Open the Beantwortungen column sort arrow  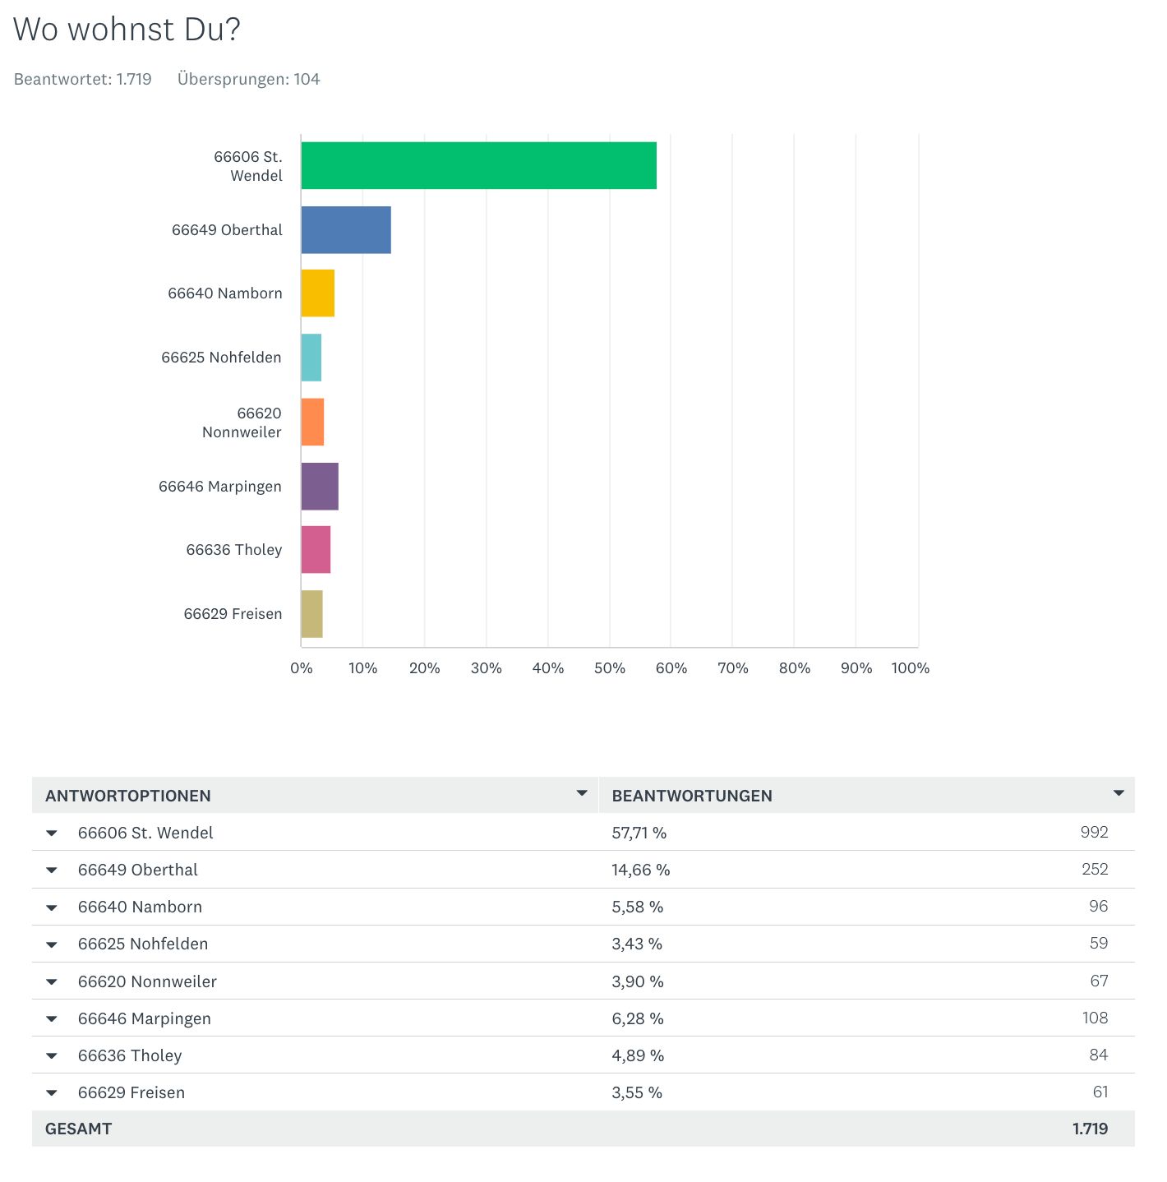[x=1119, y=794]
